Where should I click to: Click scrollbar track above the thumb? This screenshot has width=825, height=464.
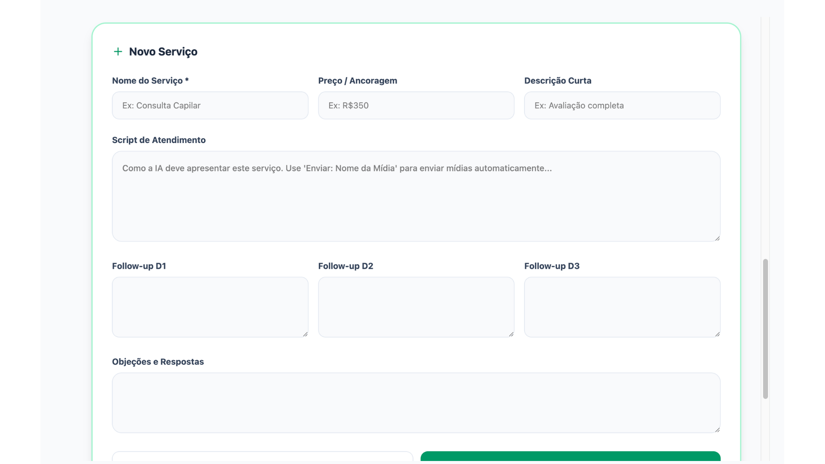(x=765, y=137)
